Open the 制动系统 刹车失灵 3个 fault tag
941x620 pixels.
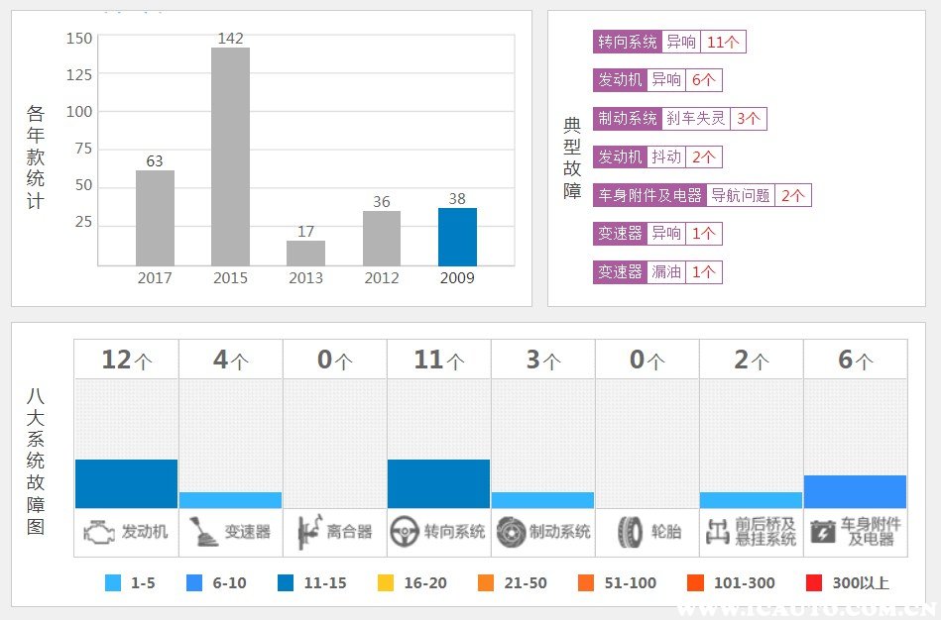click(679, 119)
